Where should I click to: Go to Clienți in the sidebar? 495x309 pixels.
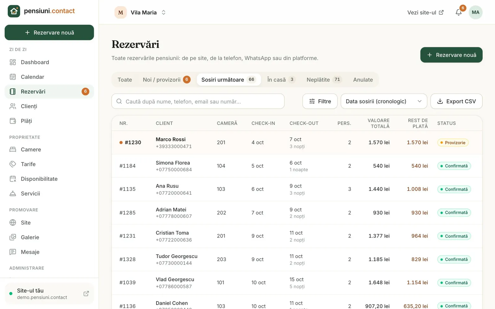tap(49, 106)
